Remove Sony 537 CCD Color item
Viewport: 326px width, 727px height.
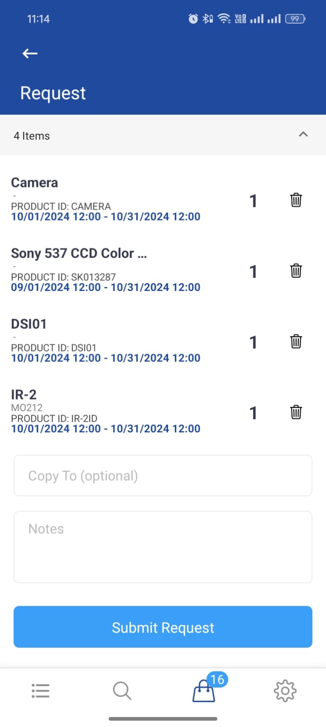click(296, 271)
